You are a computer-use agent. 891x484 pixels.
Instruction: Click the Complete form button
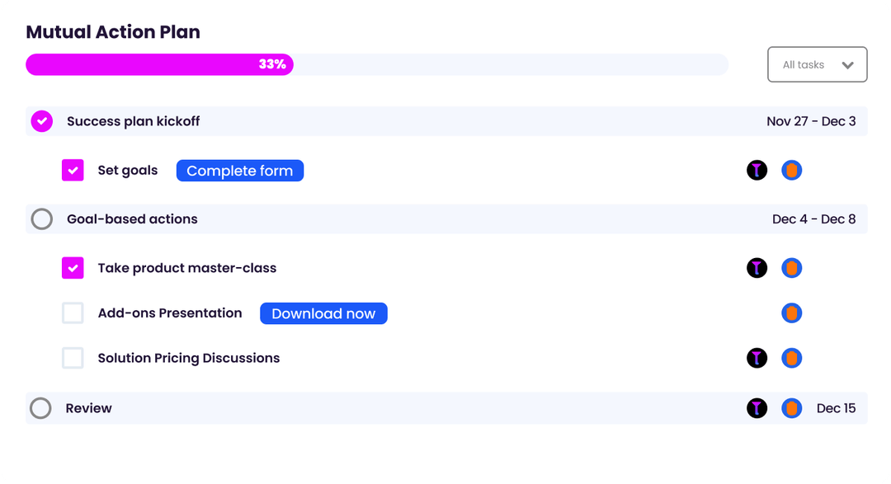point(239,170)
